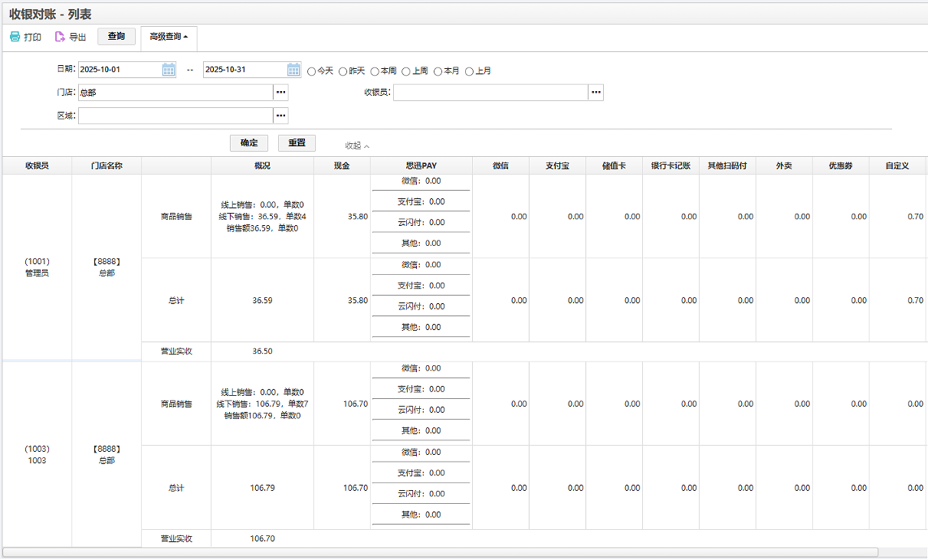
Task: Click the export (导出) icon
Action: coord(60,37)
